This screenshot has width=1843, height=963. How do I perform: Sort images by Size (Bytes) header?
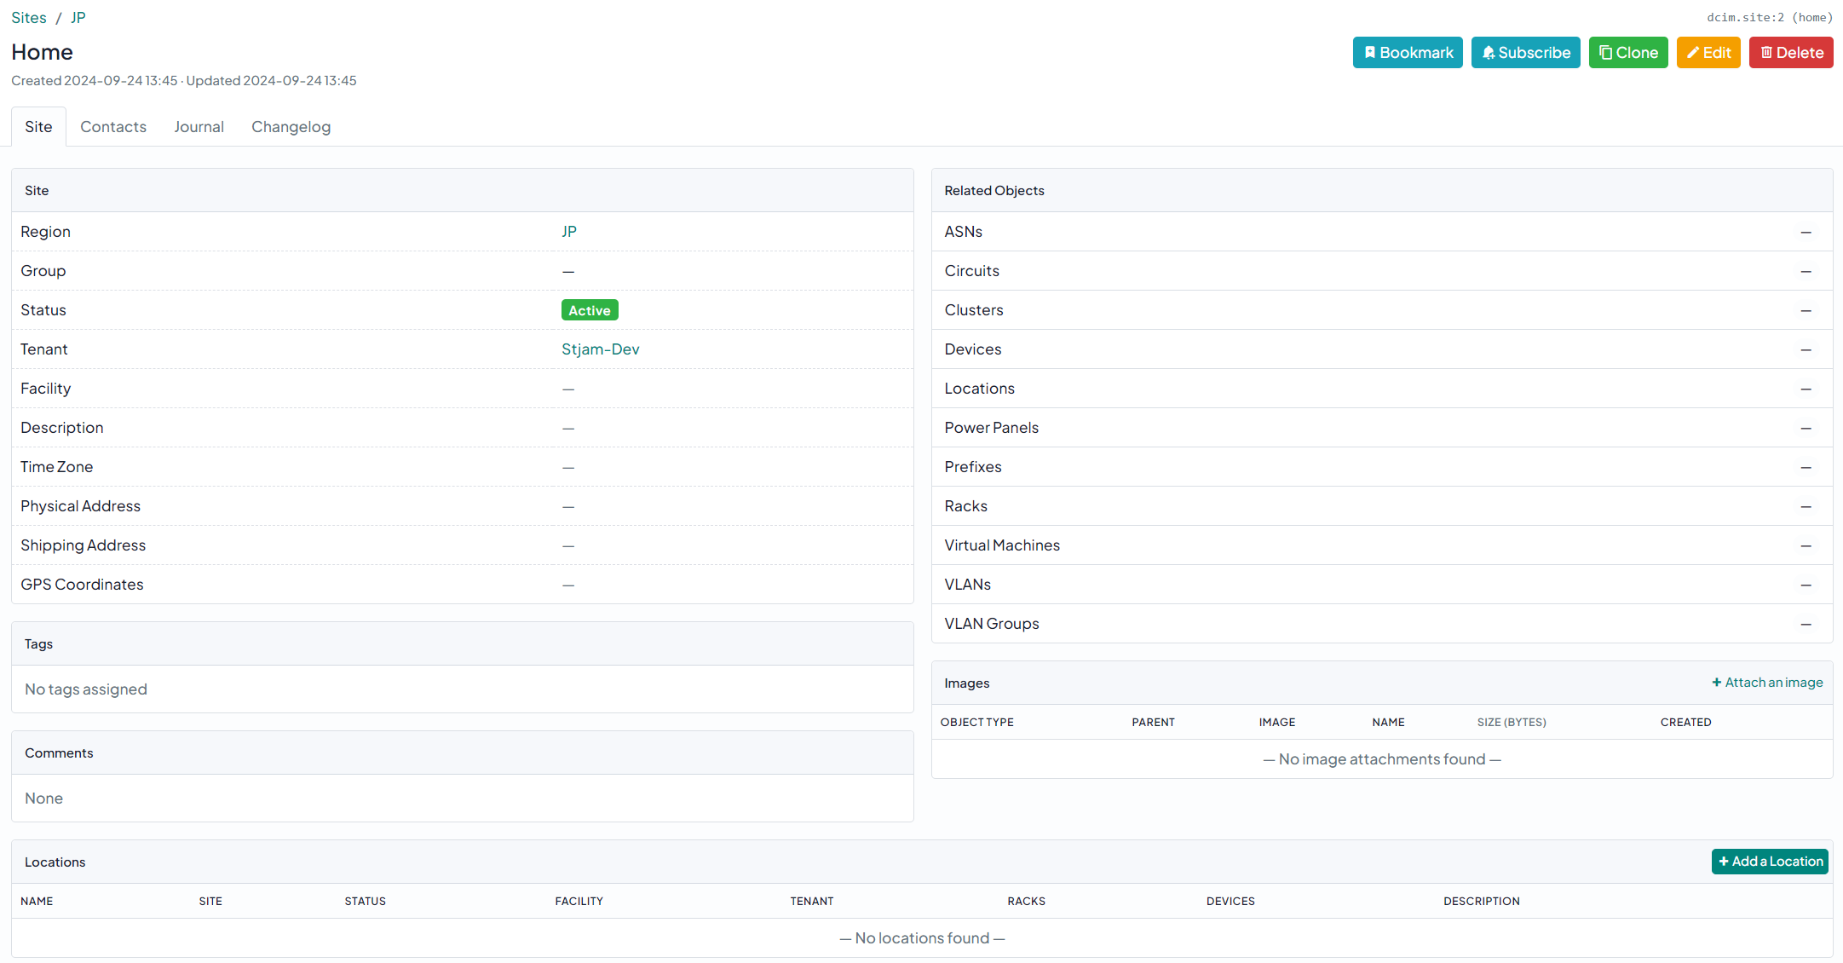click(1511, 722)
